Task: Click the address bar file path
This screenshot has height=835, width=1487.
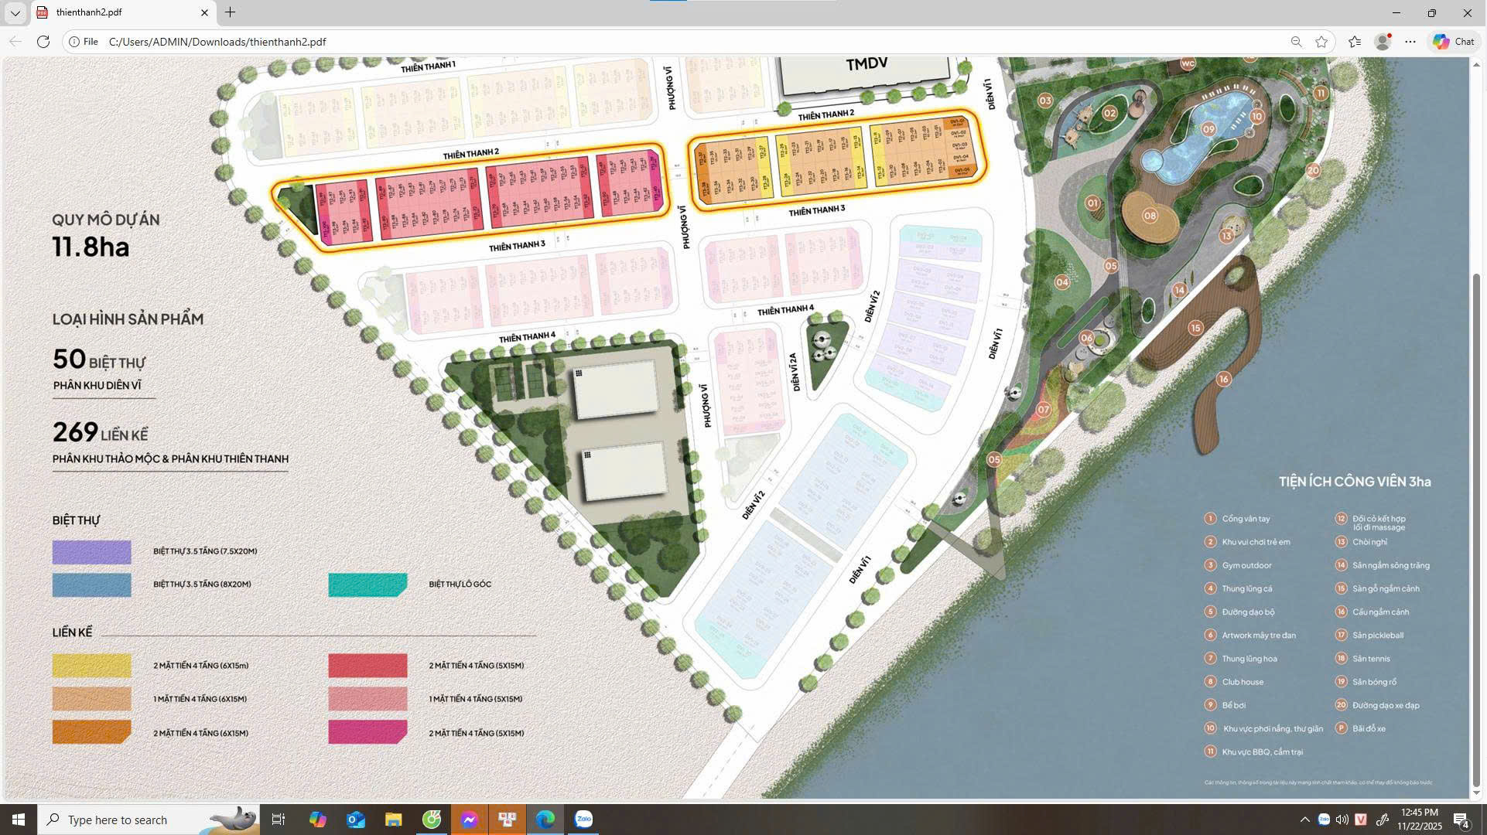Action: pyautogui.click(x=217, y=42)
